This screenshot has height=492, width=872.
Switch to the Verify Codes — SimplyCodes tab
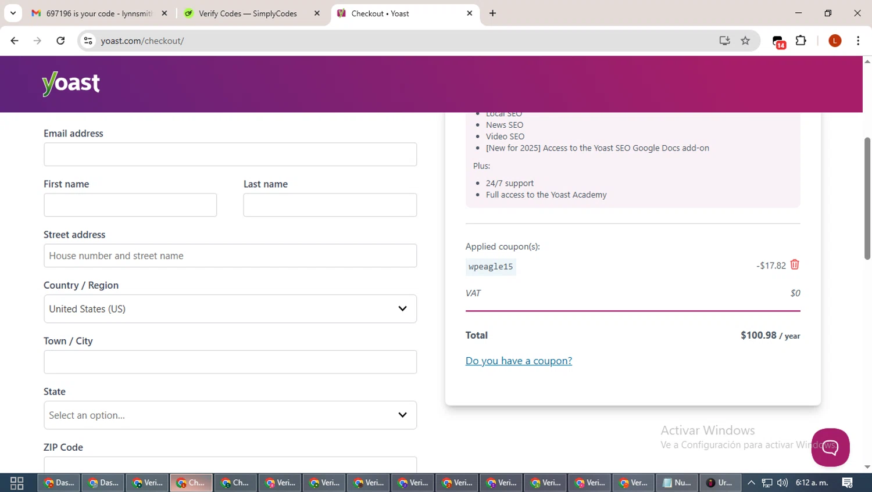point(248,13)
